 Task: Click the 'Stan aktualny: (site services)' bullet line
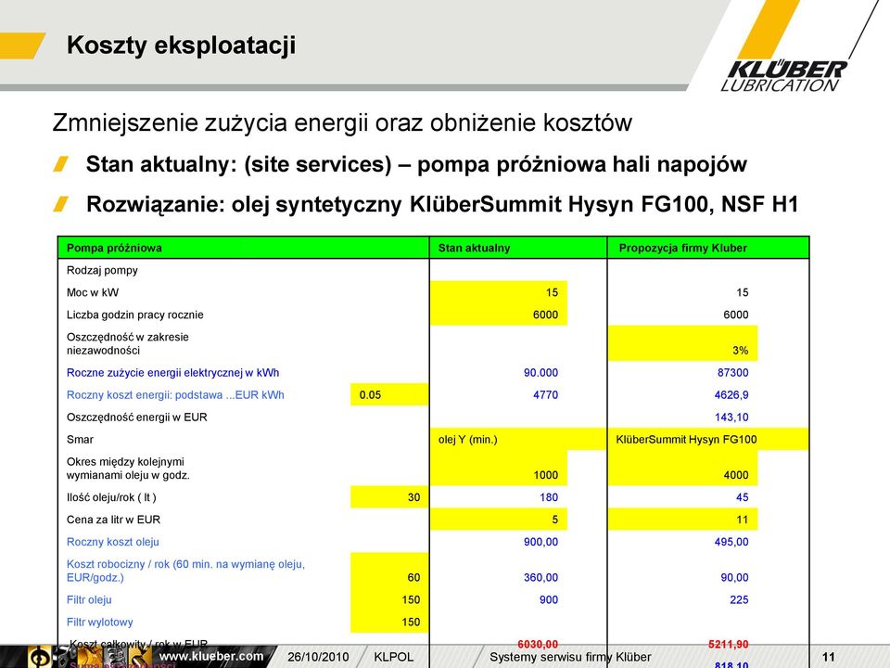click(x=416, y=164)
